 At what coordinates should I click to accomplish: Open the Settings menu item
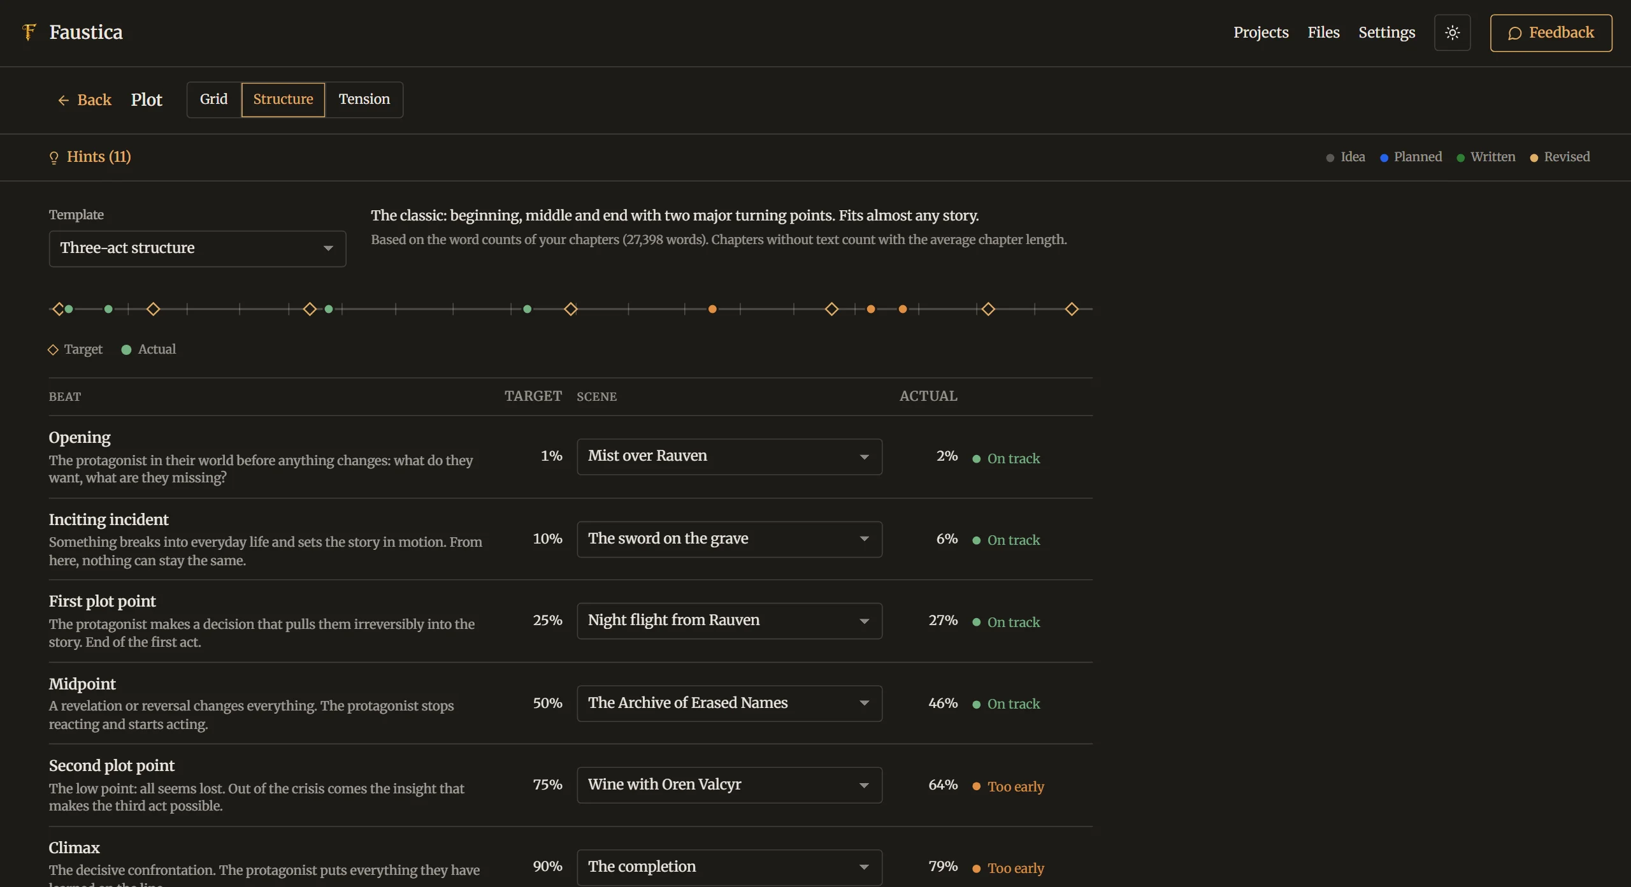click(1386, 32)
